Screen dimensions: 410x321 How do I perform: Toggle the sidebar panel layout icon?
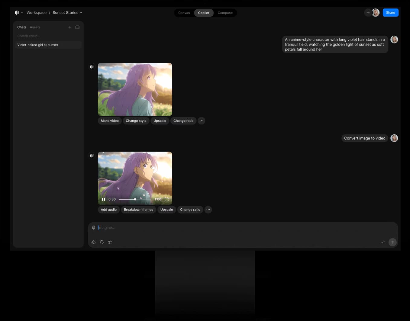point(77,27)
